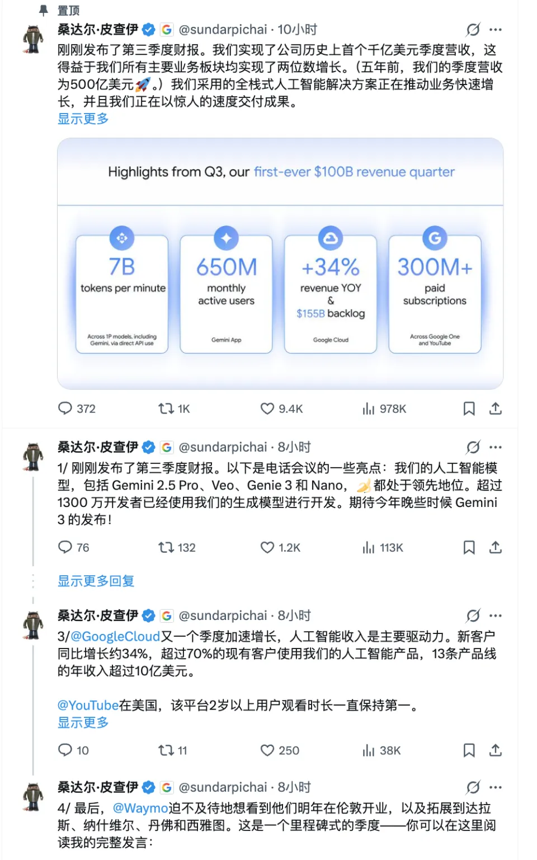The image size is (537, 860).
Task: Share the pinned Q3 earnings post
Action: click(x=496, y=409)
